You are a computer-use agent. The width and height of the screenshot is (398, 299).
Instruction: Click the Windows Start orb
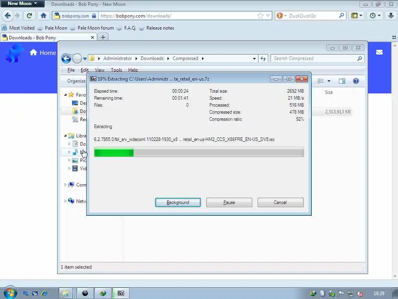[x=10, y=292]
